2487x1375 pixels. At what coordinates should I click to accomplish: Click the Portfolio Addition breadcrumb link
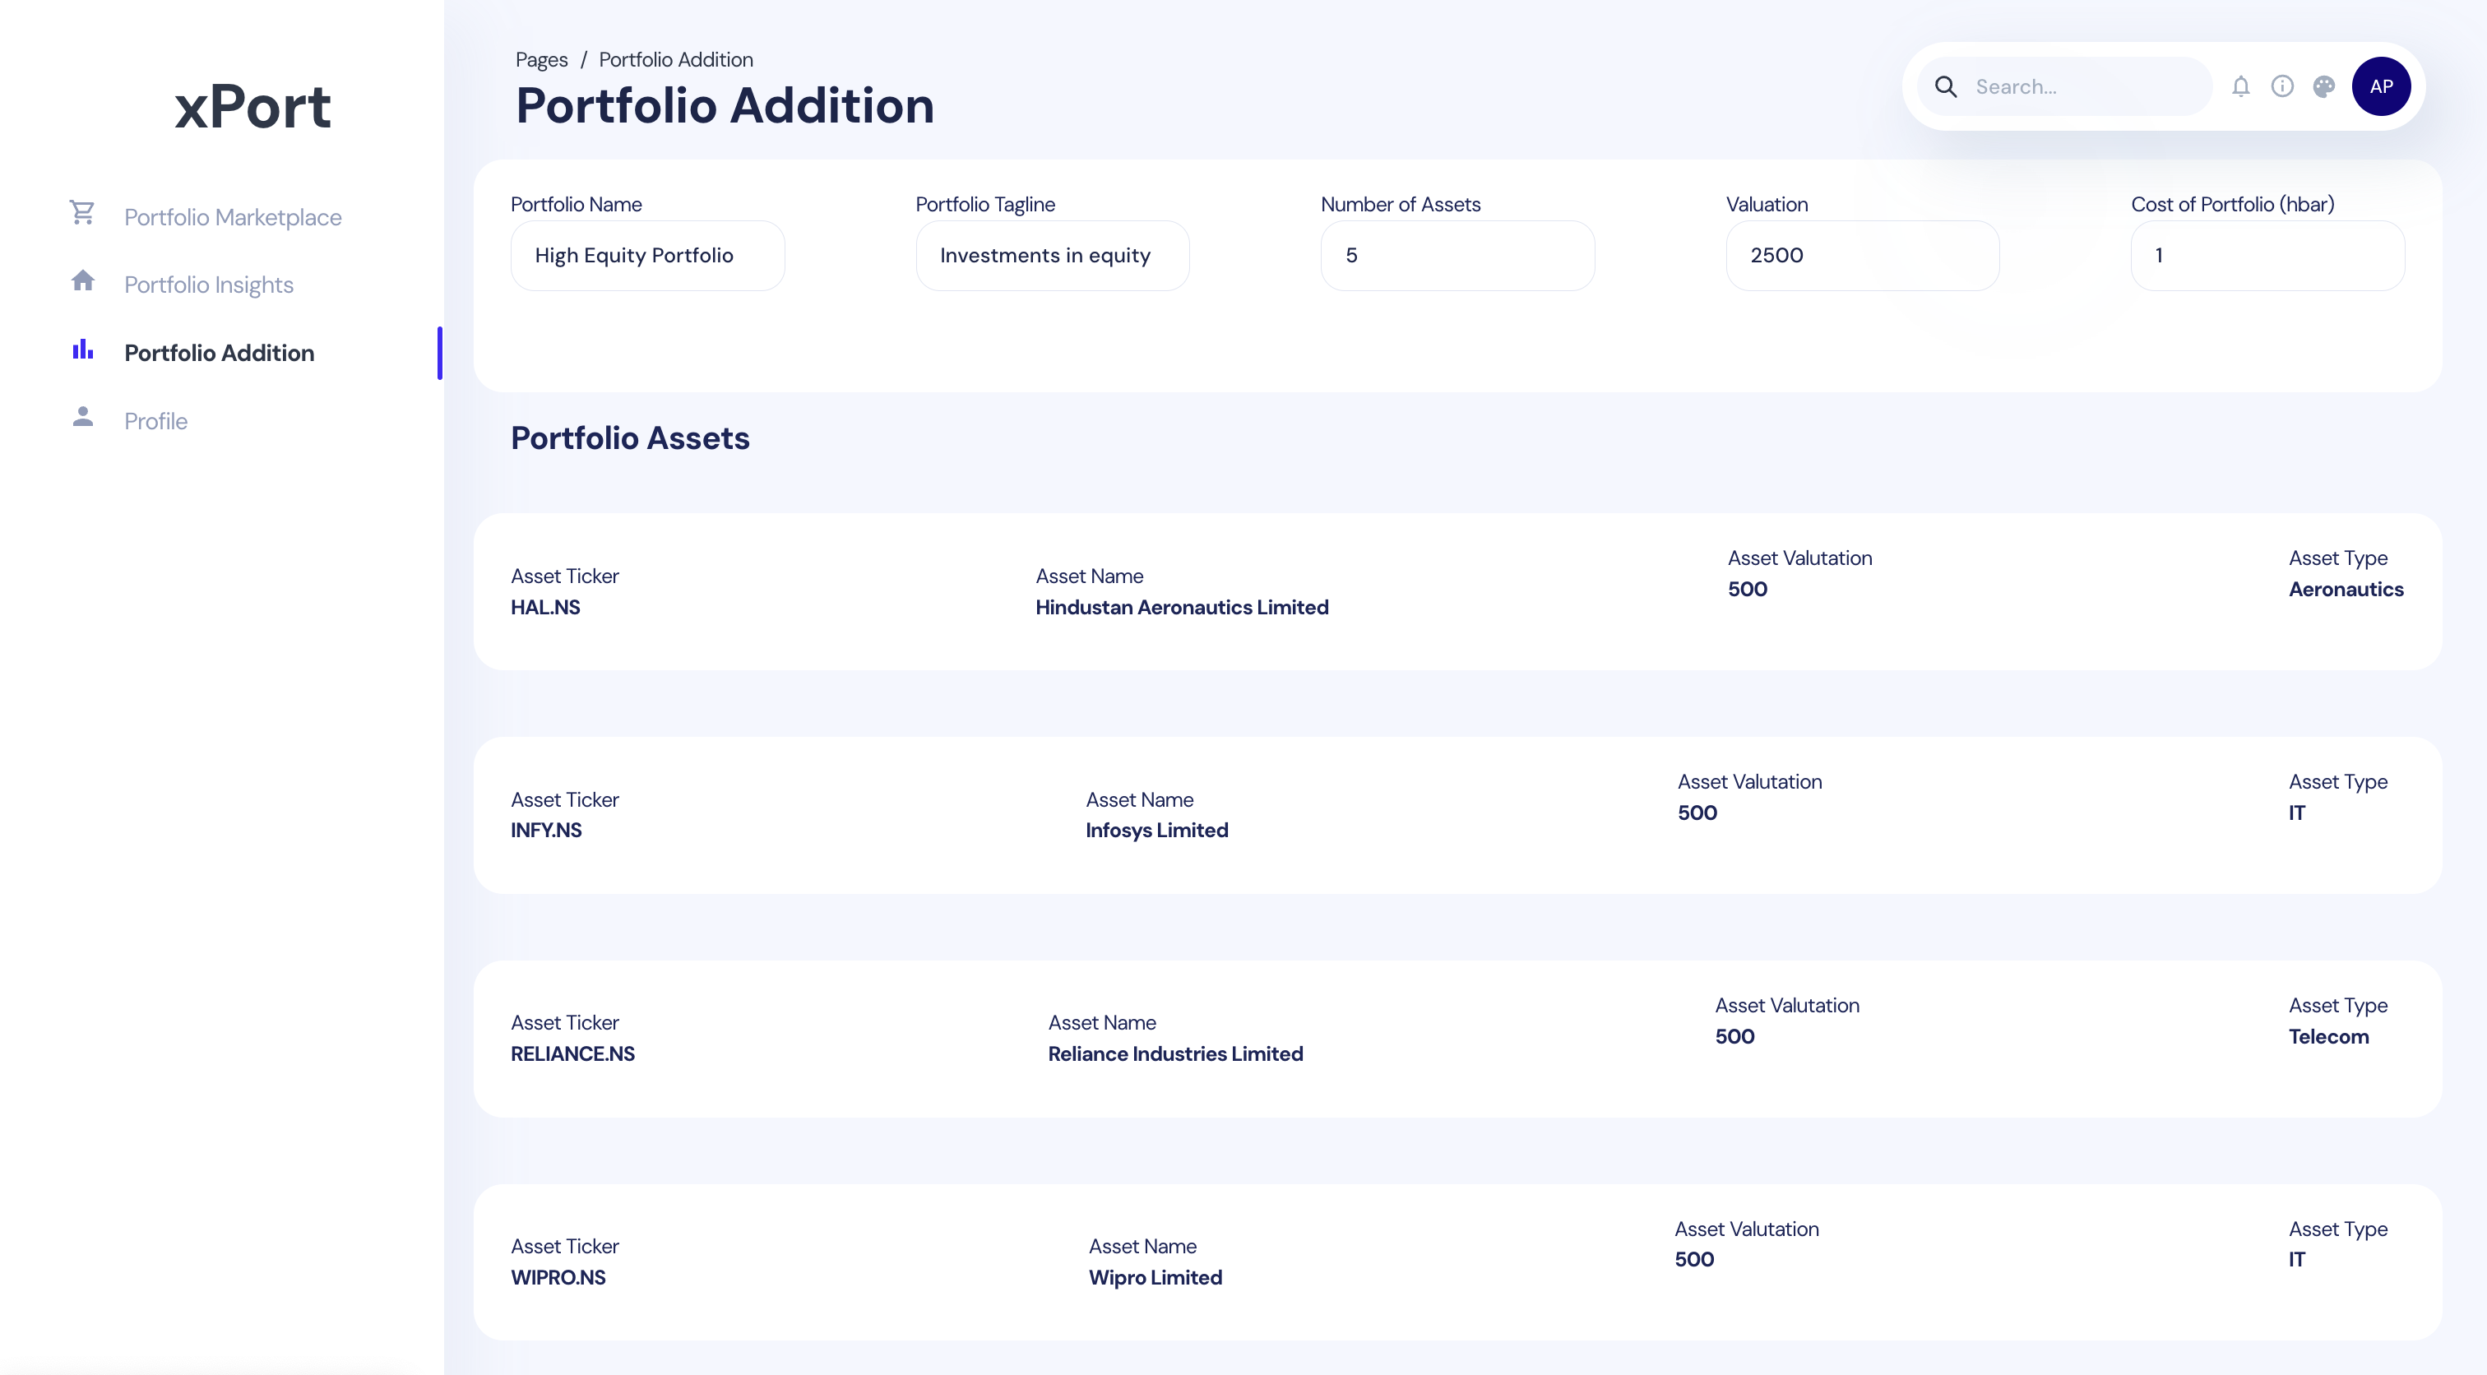point(676,60)
